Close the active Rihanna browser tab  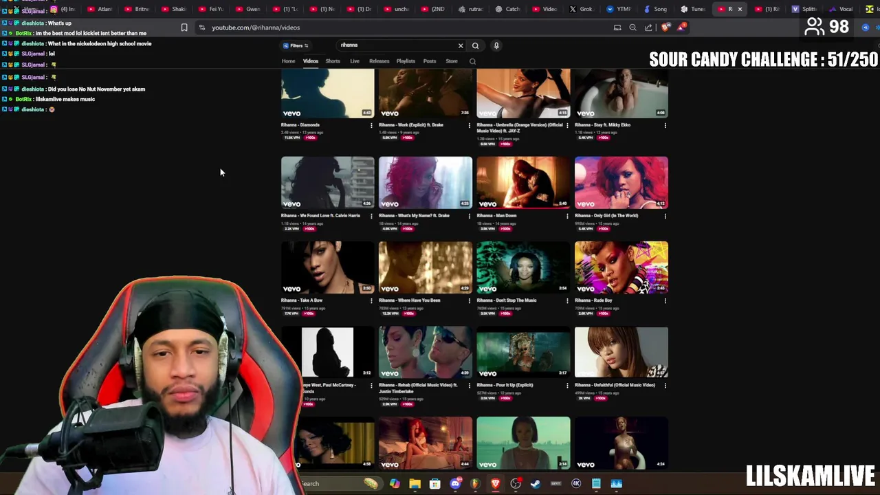(740, 9)
